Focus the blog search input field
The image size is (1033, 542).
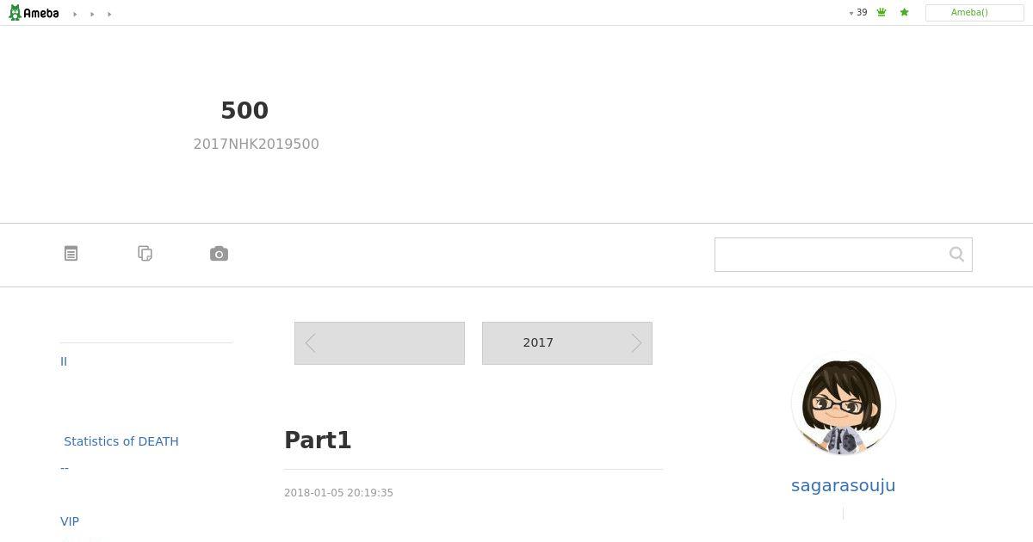click(x=830, y=255)
